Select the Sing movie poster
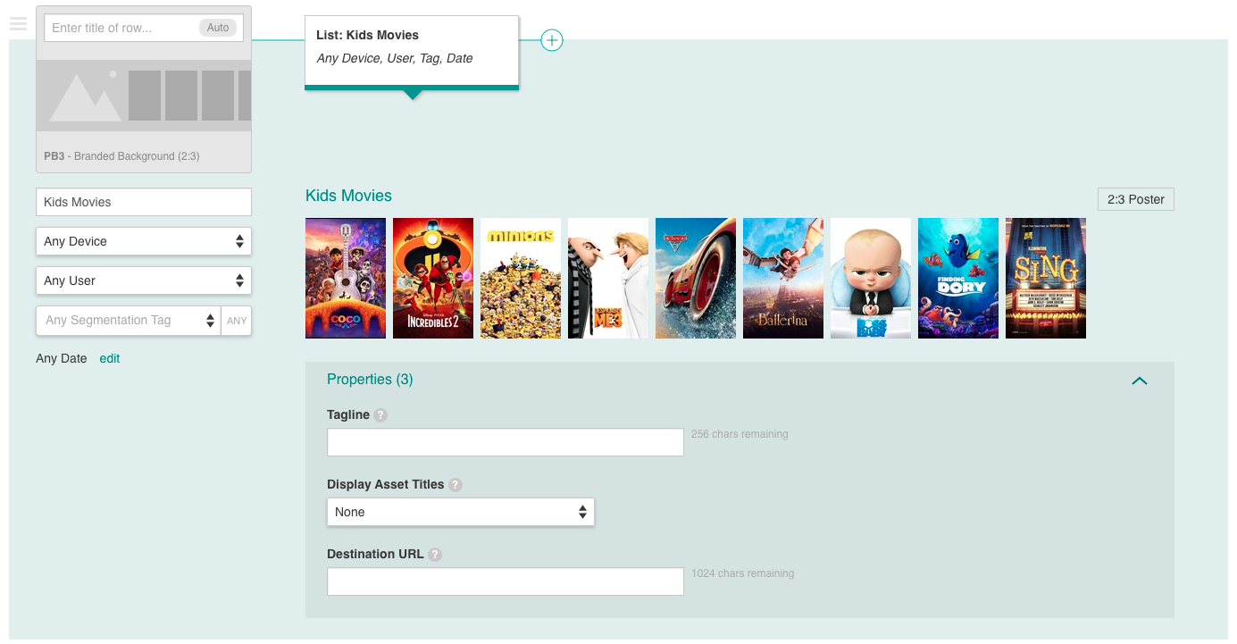This screenshot has height=644, width=1237. tap(1046, 279)
